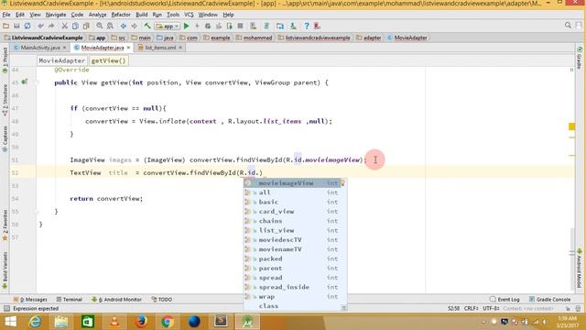Click the Redo toolbar arrow
This screenshot has height=330, width=586.
coord(51,26)
